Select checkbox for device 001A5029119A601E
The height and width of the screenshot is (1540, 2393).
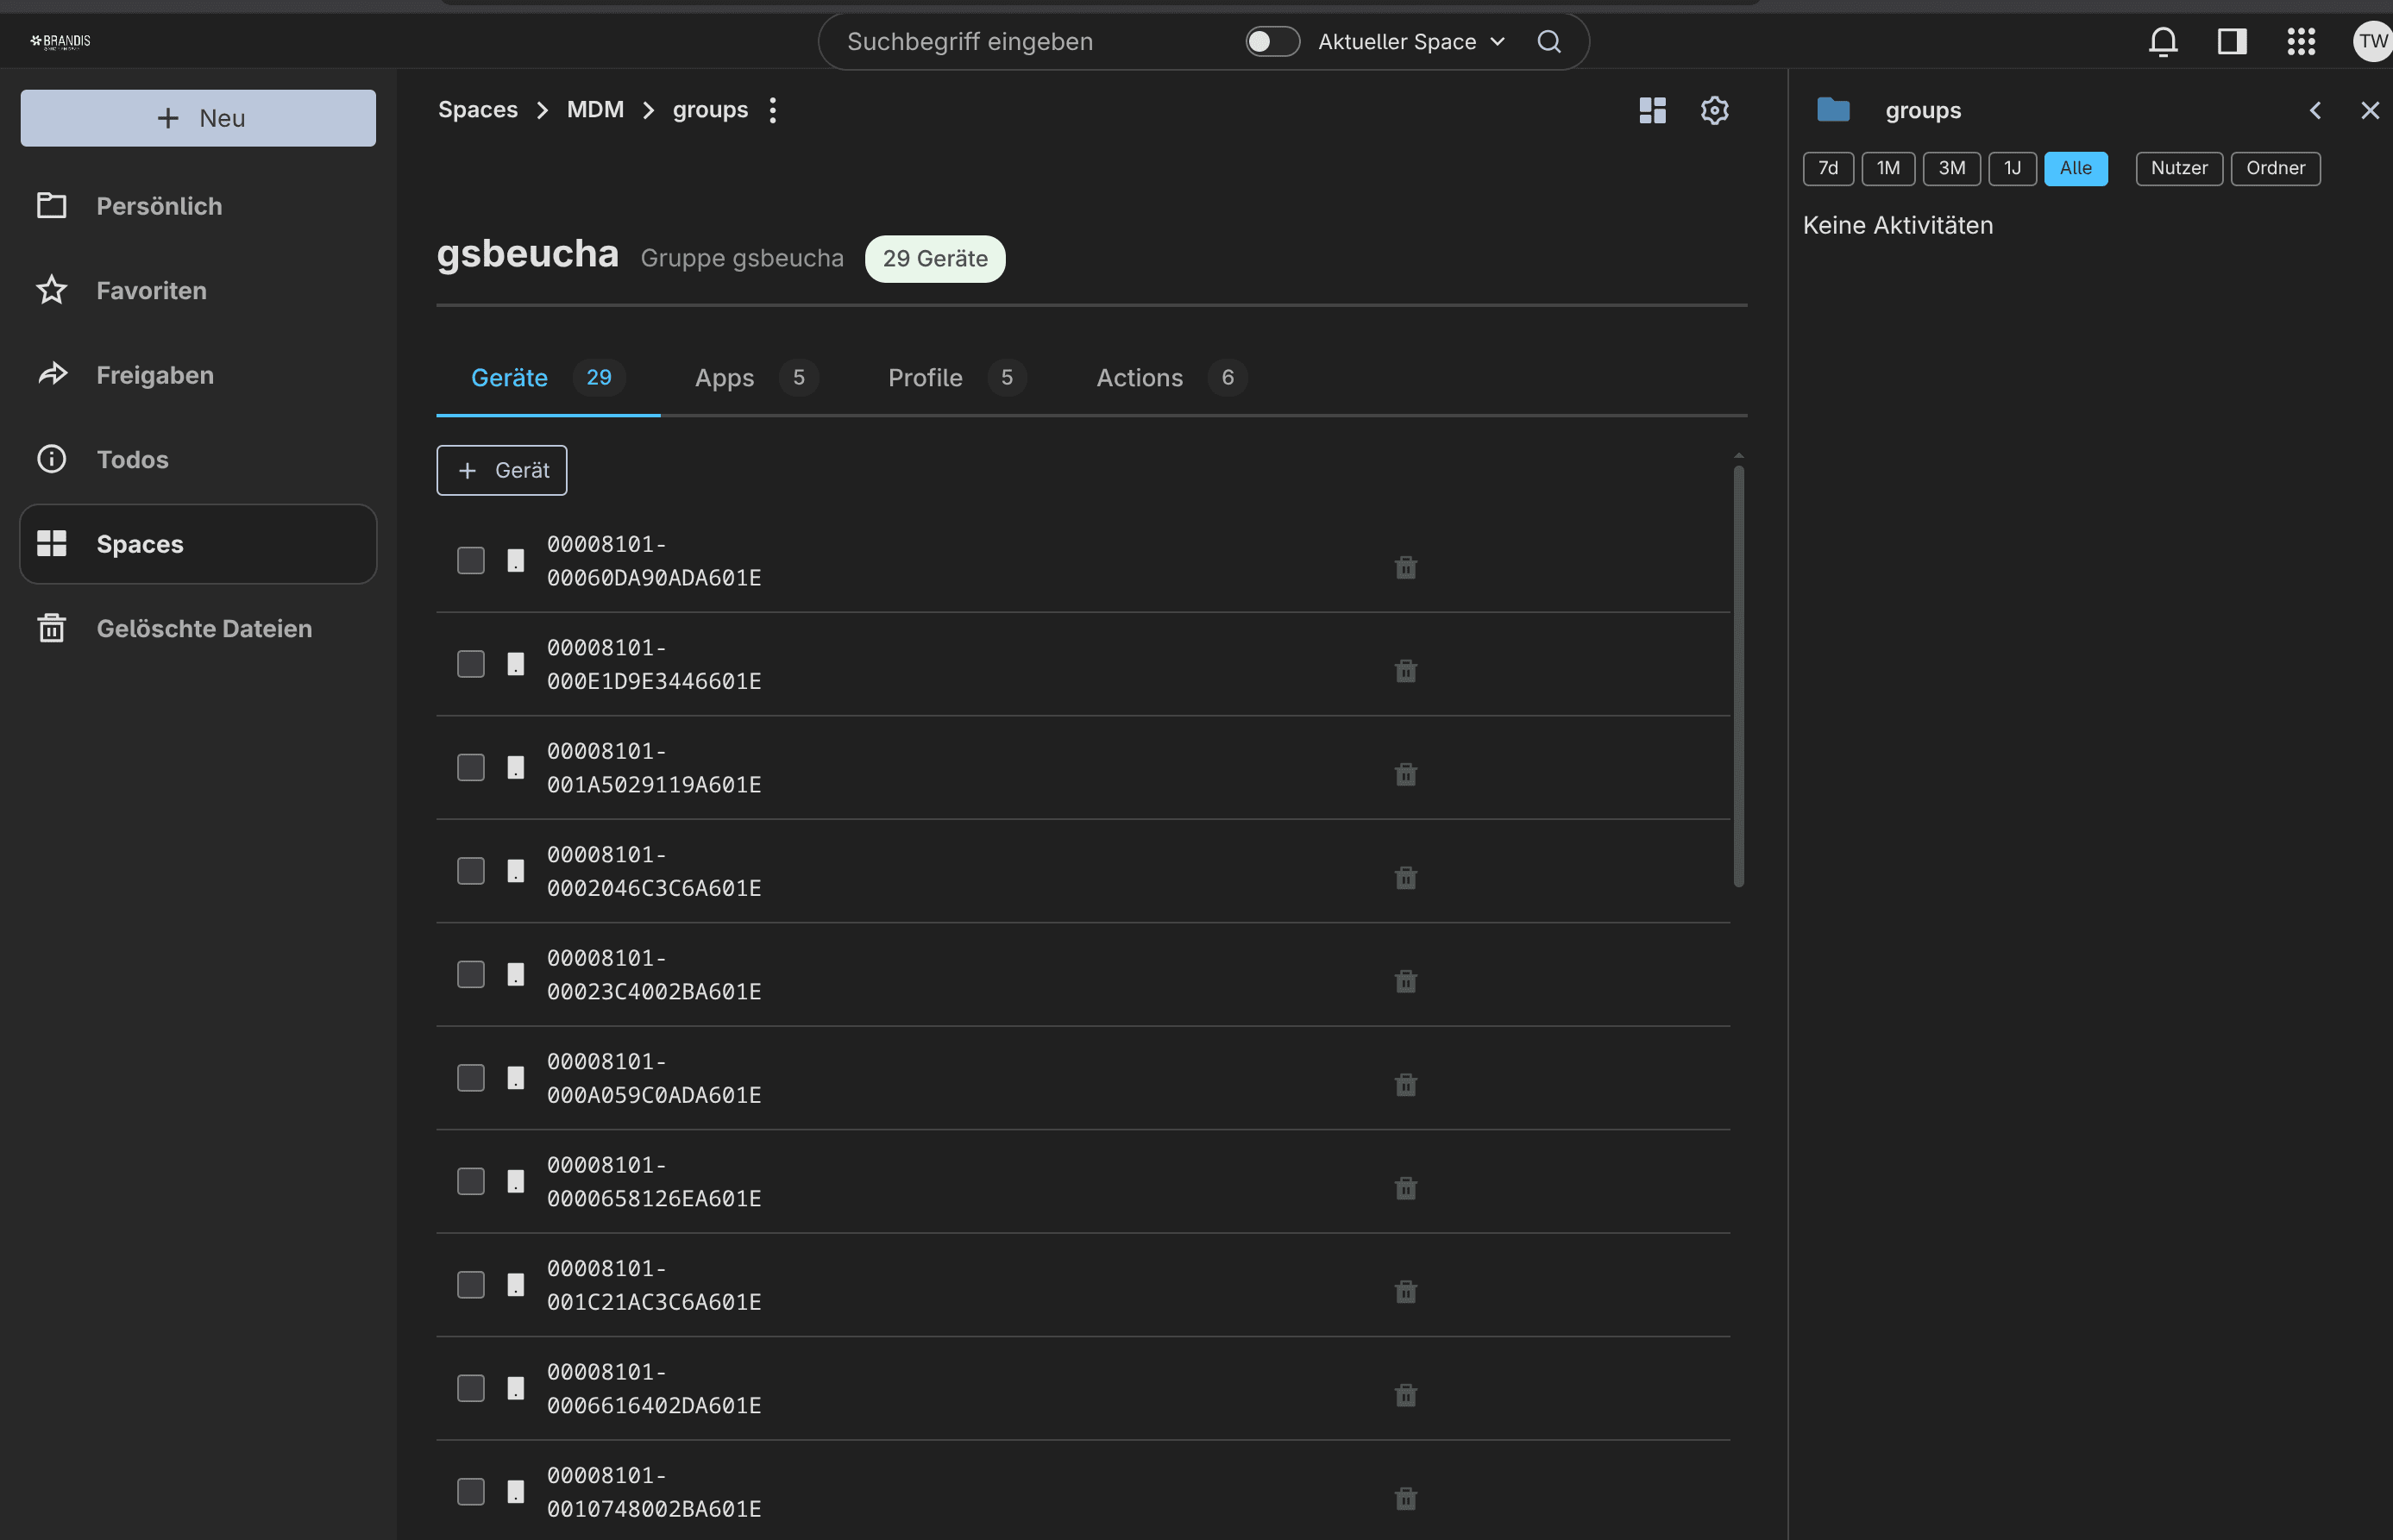click(470, 767)
